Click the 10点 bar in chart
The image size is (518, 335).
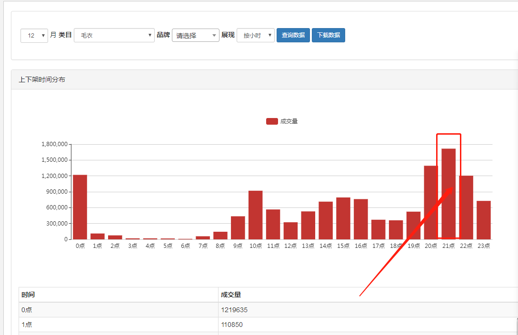pos(256,215)
